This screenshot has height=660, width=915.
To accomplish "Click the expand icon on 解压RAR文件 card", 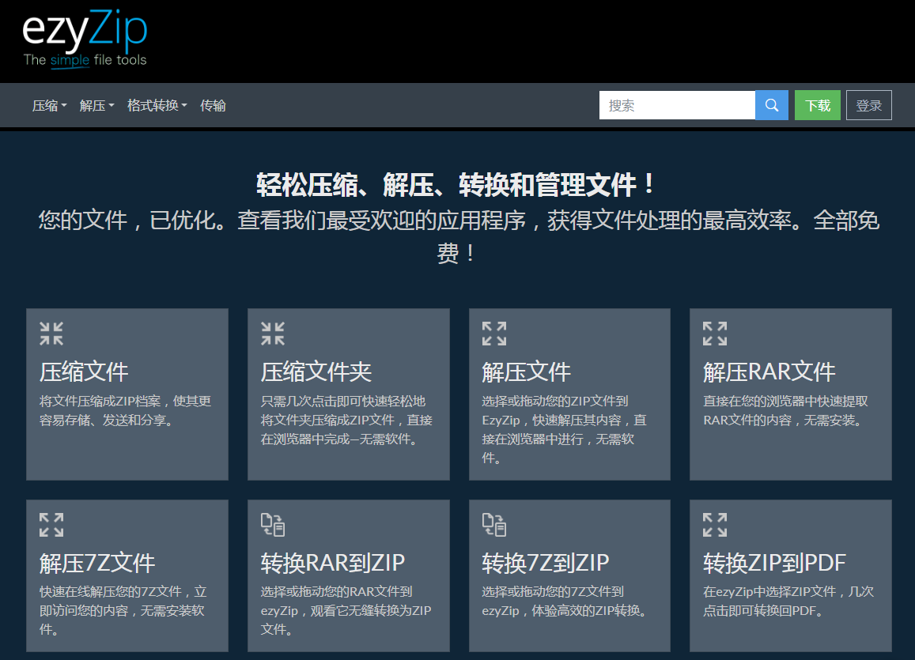I will click(x=715, y=334).
